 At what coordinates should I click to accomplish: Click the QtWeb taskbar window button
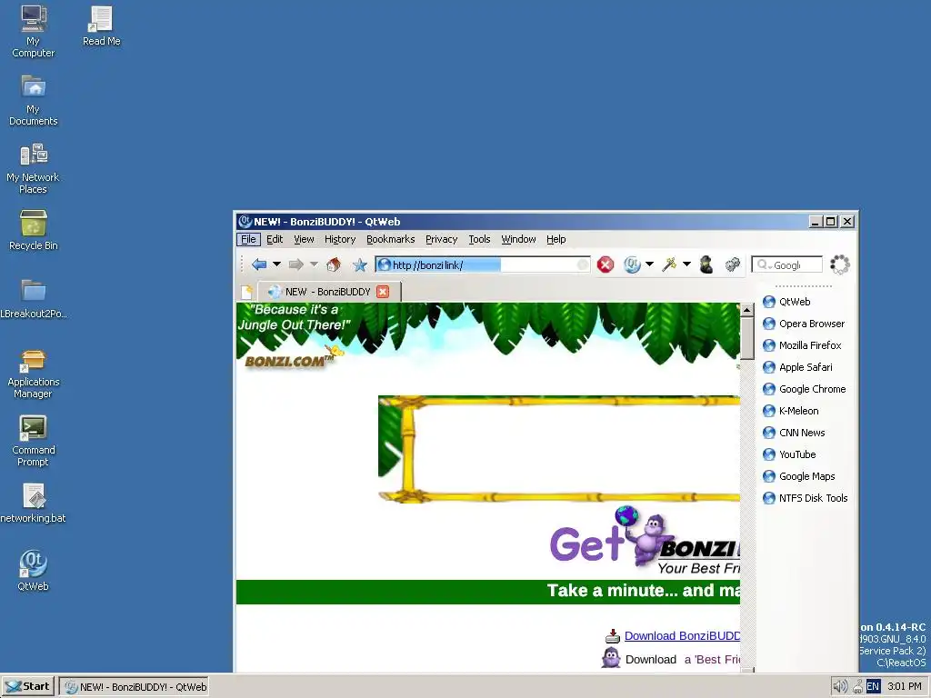[135, 687]
